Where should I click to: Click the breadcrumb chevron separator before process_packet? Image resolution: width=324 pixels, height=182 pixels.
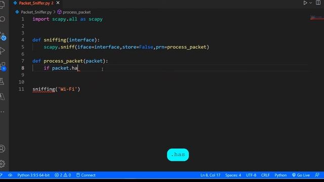tap(54, 12)
